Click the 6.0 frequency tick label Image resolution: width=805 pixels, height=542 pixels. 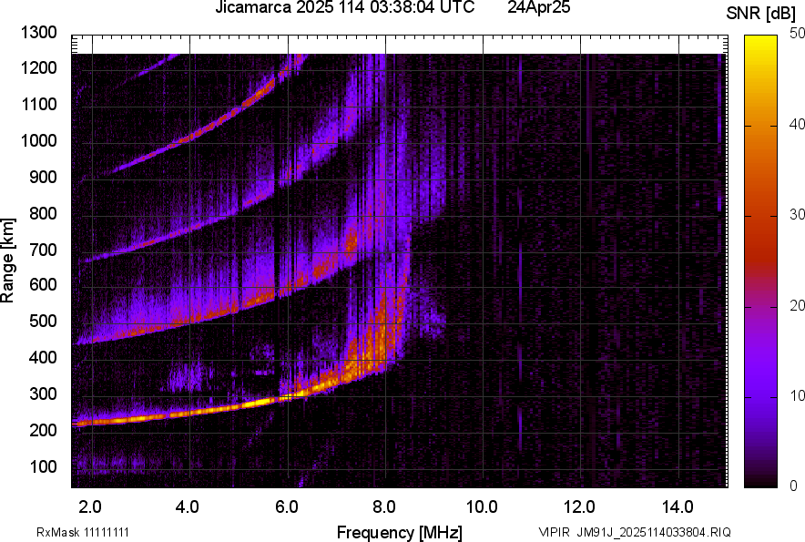coord(287,507)
